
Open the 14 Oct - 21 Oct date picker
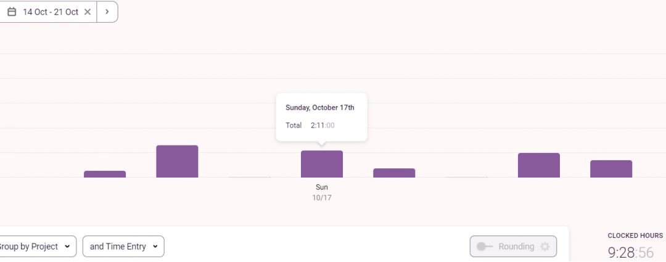point(51,12)
